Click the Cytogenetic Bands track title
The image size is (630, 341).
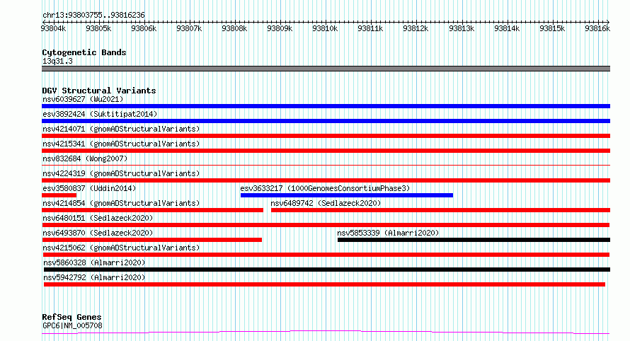[x=84, y=52]
